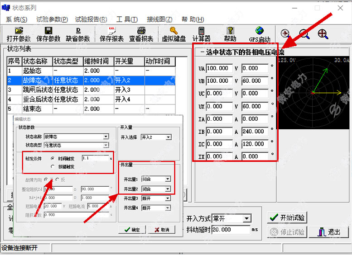This screenshot has height=255, width=352.
Task: Click the UA voltage input field
Action: (x=218, y=68)
